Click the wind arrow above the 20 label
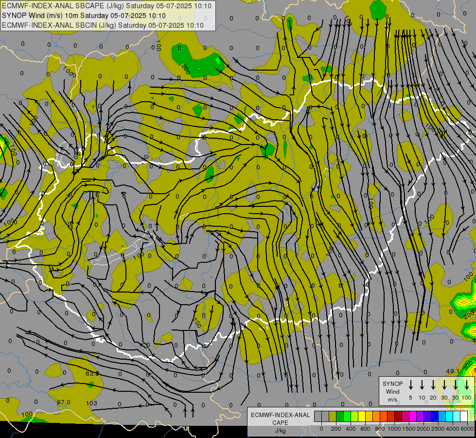 [x=433, y=384]
